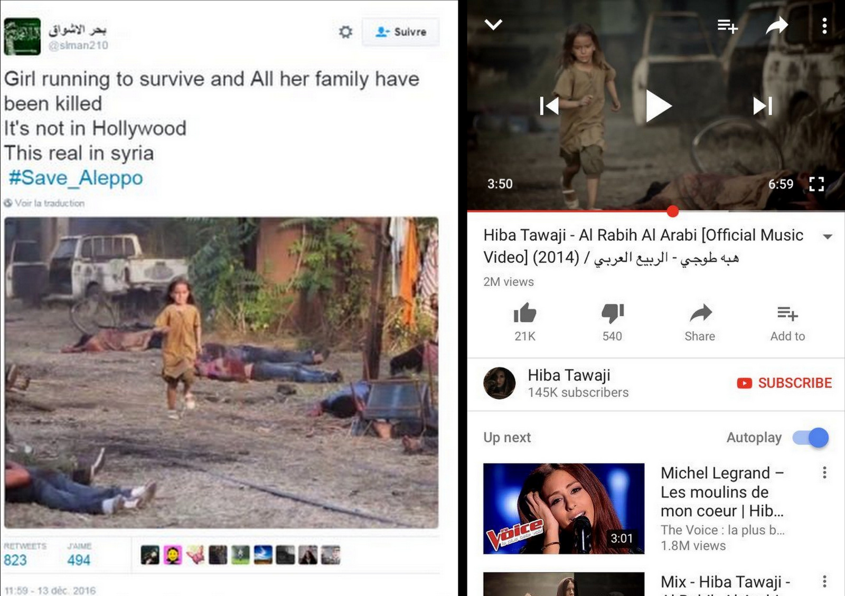Screen dimensions: 845x596
Task: Skip to next video
Action: (763, 106)
